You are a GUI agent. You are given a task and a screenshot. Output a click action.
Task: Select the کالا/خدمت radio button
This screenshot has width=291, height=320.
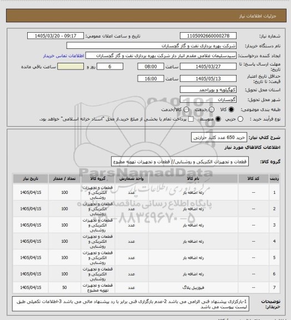pyautogui.click(x=186, y=109)
